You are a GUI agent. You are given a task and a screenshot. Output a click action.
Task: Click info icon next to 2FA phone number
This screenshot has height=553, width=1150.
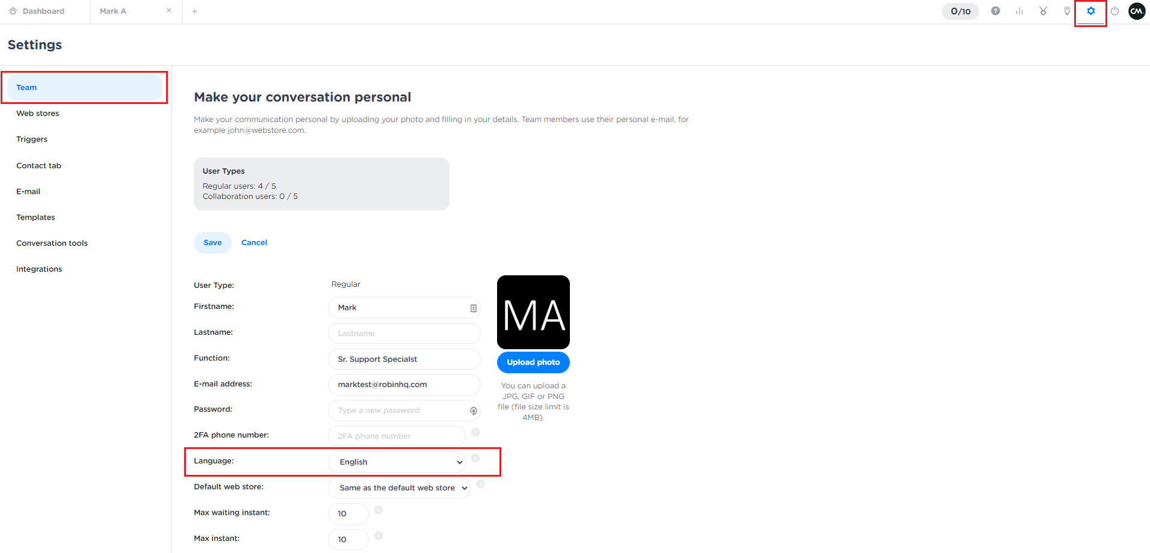click(475, 432)
